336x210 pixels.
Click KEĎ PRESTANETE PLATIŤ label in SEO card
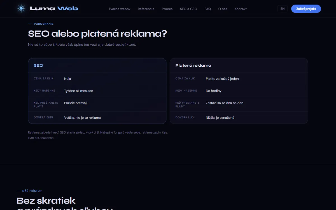click(x=46, y=104)
